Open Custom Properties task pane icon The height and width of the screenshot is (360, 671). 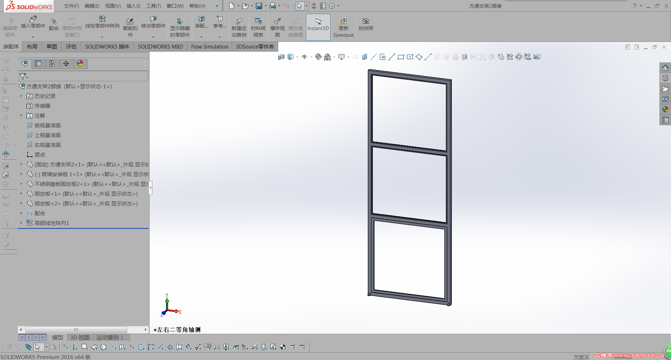tap(665, 120)
